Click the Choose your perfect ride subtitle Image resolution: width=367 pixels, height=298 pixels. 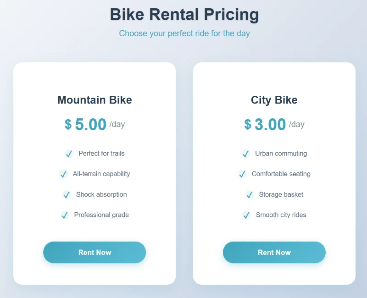[x=184, y=33]
